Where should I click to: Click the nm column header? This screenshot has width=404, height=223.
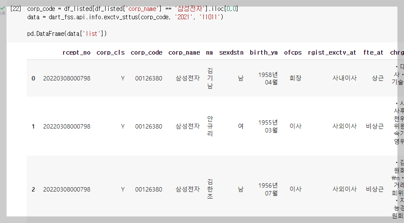(209, 53)
